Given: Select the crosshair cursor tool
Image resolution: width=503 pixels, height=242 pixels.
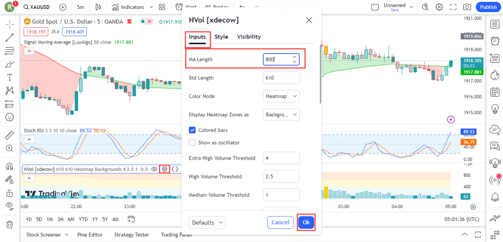Looking at the screenshot, I should point(10,24).
